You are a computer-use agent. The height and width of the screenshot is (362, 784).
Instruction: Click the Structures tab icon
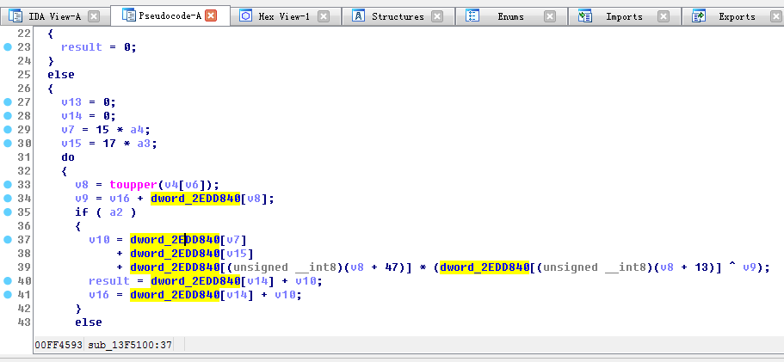[x=358, y=16]
